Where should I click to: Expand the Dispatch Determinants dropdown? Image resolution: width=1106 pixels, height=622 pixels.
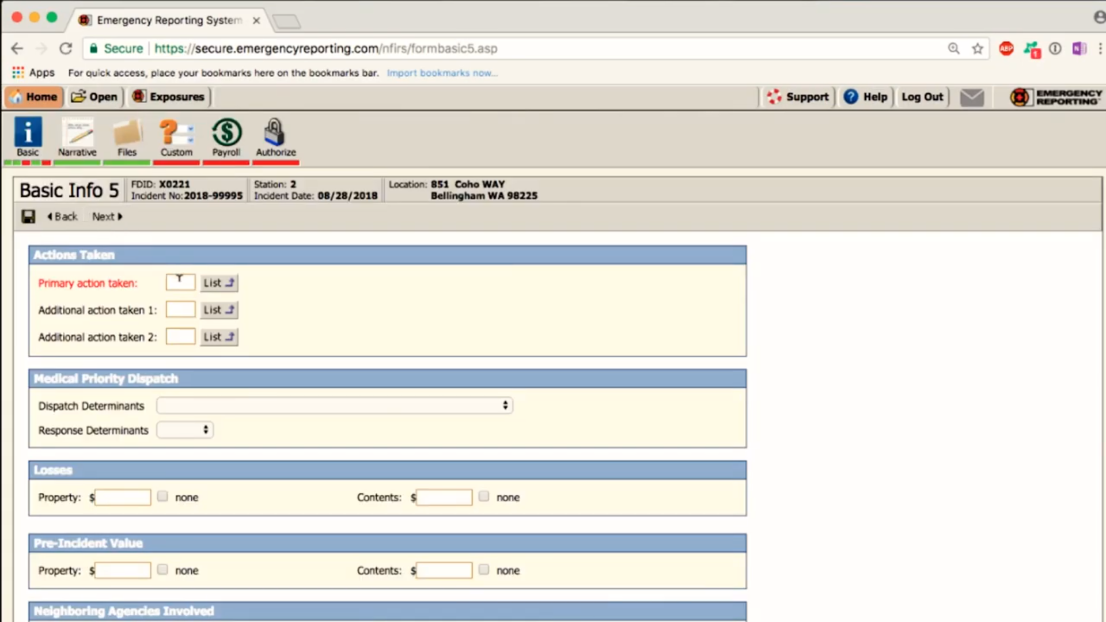pyautogui.click(x=334, y=405)
